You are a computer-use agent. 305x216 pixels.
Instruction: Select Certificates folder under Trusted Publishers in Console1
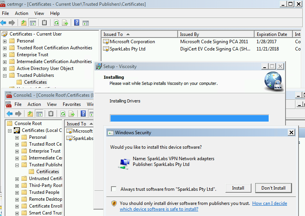tap(48, 172)
